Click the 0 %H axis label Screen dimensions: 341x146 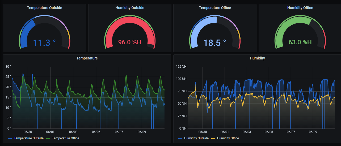tap(183, 128)
